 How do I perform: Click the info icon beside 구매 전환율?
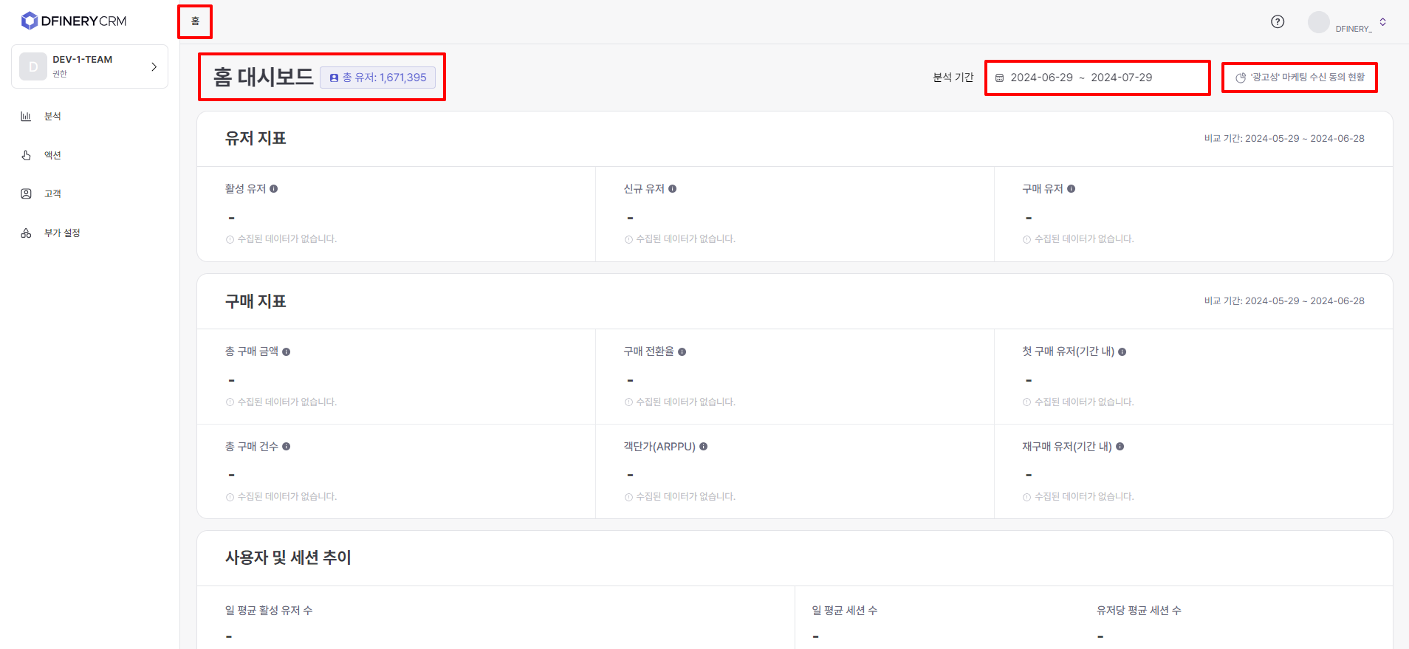(682, 352)
